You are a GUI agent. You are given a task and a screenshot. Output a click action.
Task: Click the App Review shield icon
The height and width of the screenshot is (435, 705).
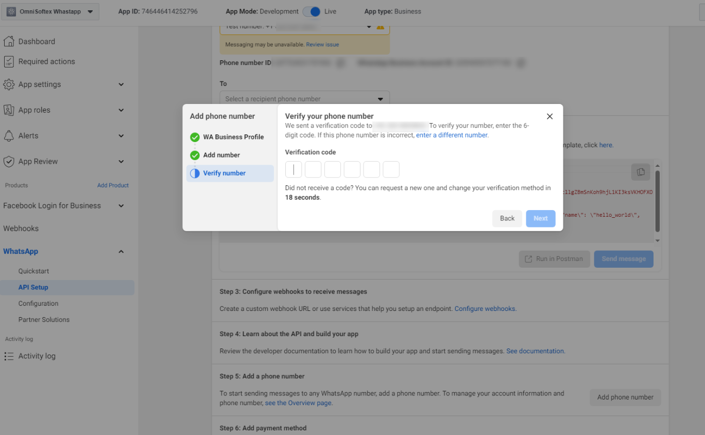(9, 162)
